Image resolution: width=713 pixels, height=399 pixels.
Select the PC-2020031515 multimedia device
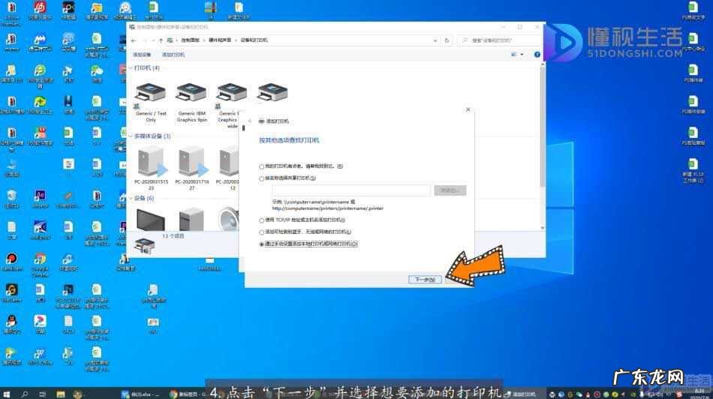pyautogui.click(x=151, y=167)
